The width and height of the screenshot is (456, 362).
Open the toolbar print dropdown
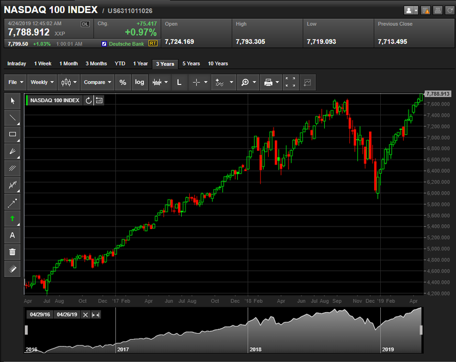coord(271,82)
